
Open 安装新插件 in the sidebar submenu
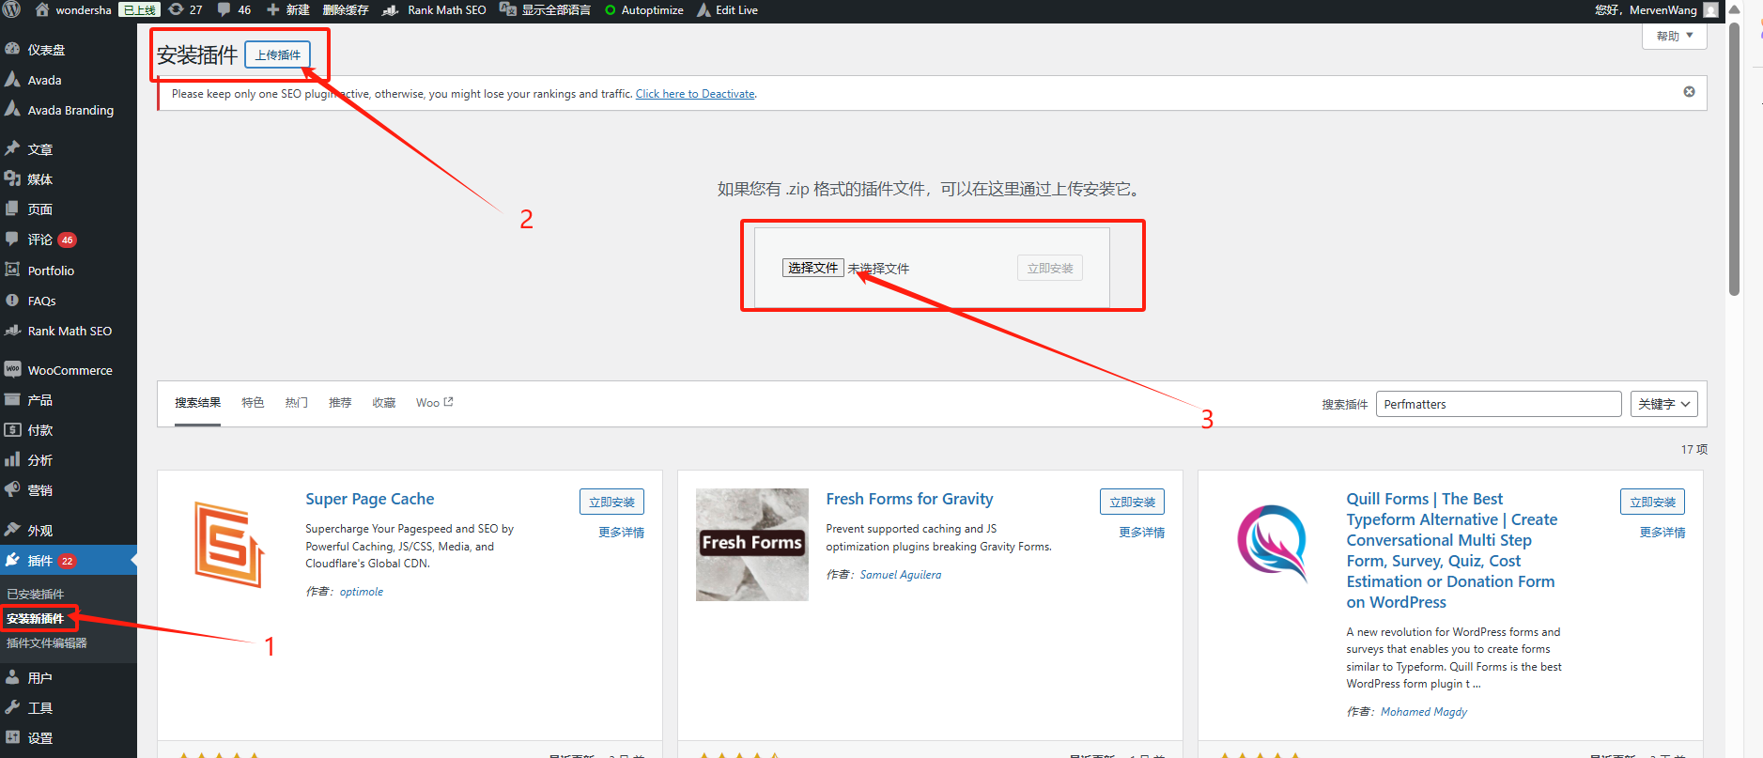coord(36,619)
